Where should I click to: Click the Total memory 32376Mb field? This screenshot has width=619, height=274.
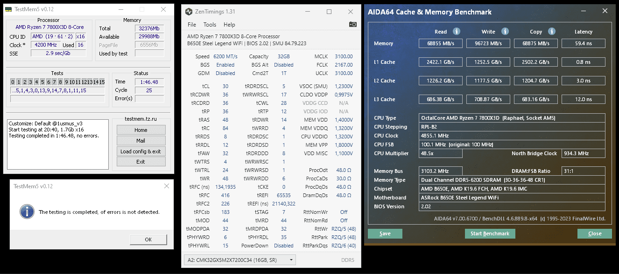point(149,28)
